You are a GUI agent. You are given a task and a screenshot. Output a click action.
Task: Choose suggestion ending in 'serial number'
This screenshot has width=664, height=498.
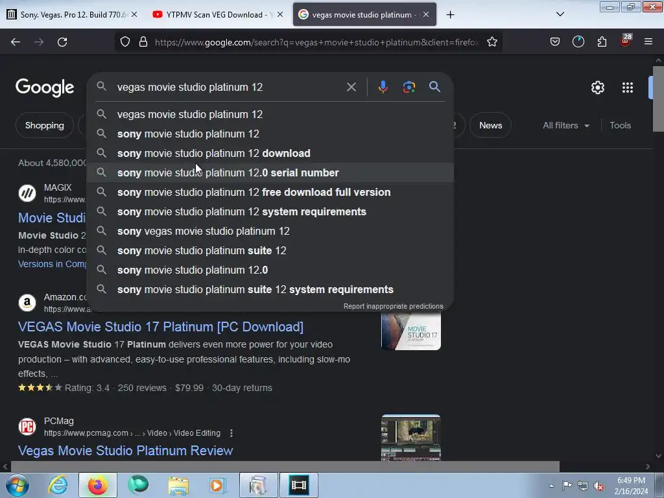[x=270, y=172]
